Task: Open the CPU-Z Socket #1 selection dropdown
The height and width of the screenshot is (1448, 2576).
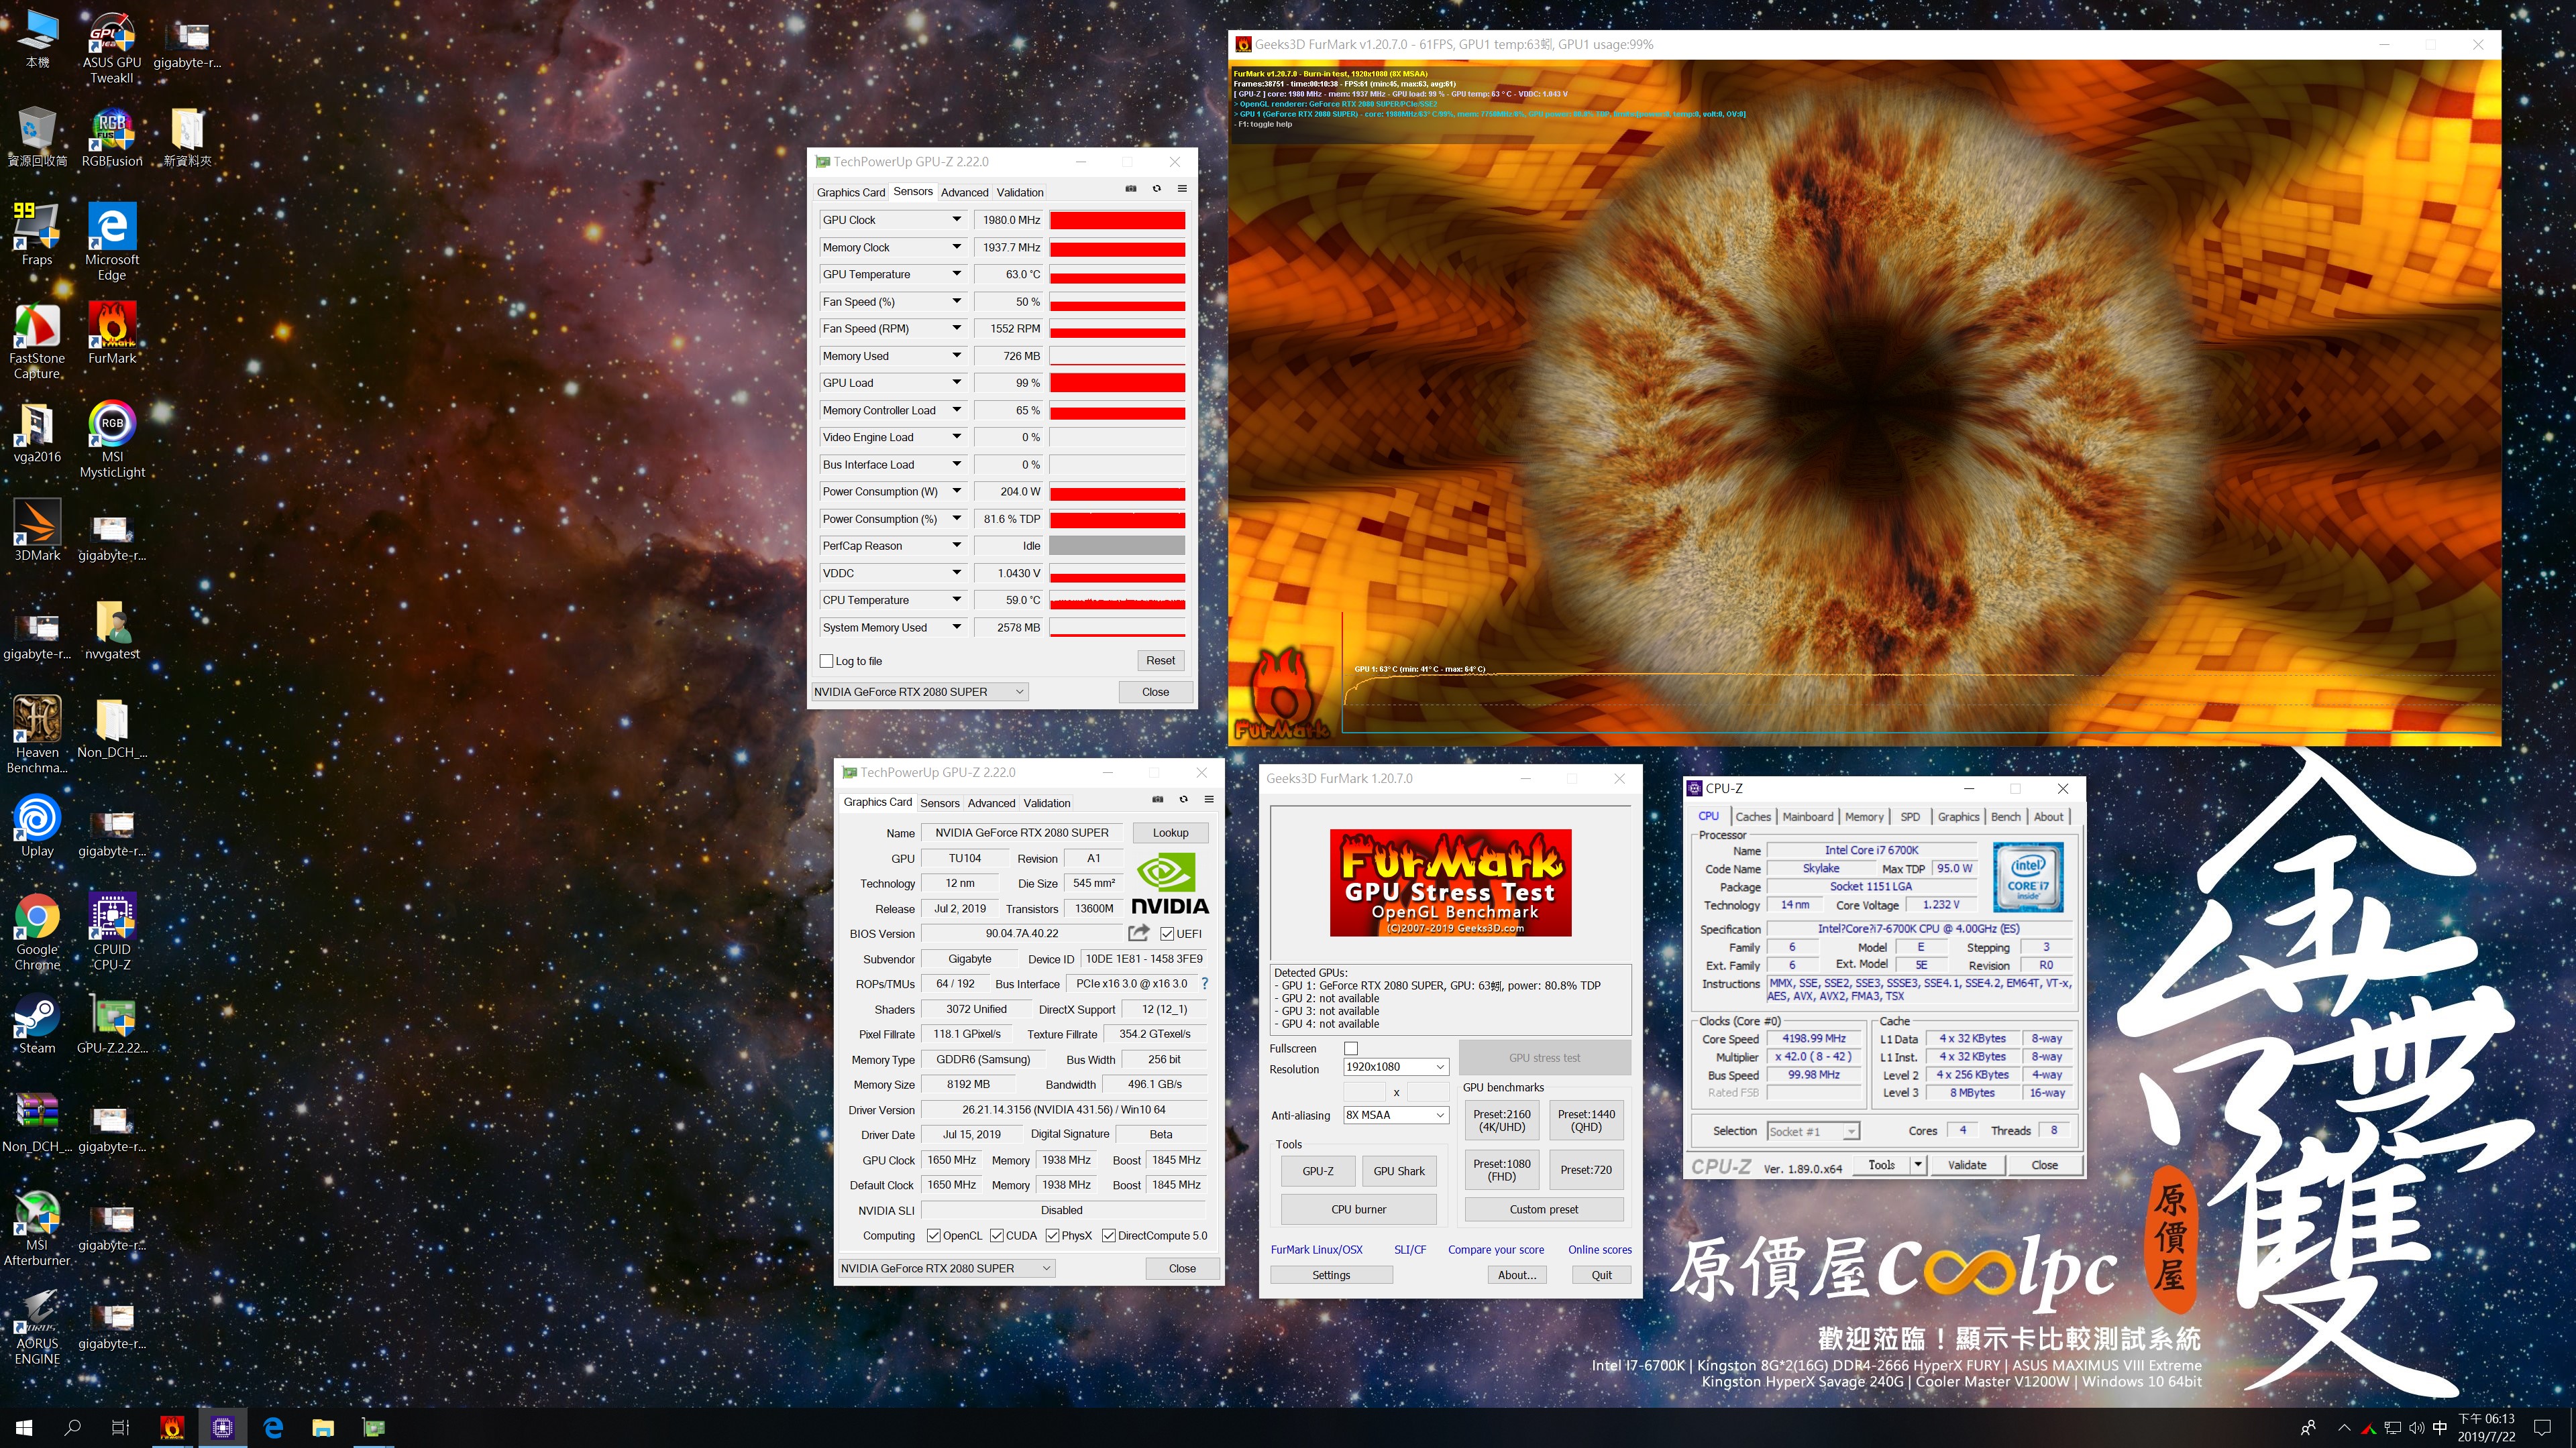Action: pos(1813,1131)
